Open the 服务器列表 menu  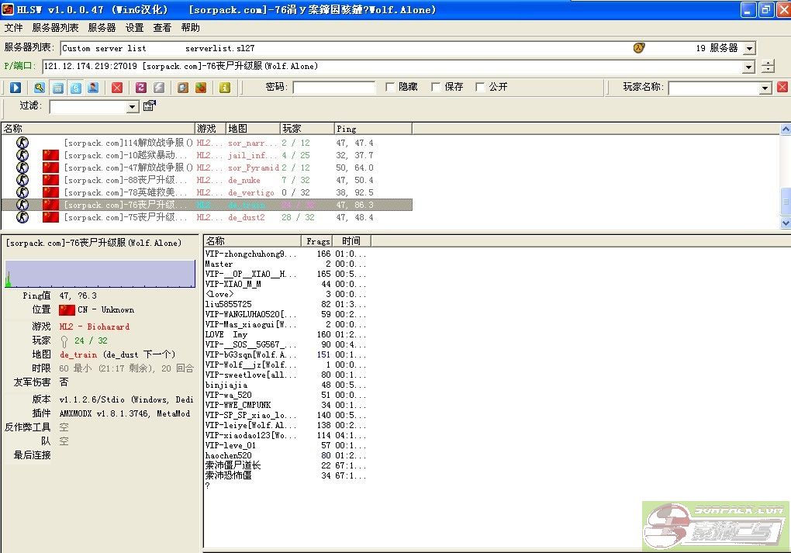tap(56, 28)
